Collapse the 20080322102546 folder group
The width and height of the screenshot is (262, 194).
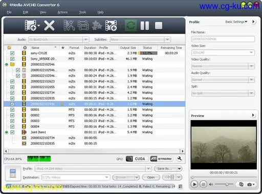pyautogui.click(x=7, y=64)
